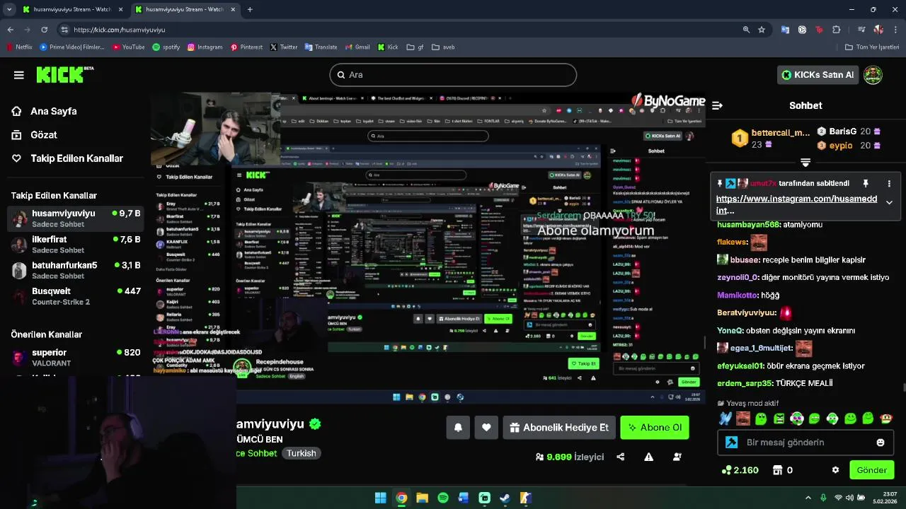Open Chrome three-dot menu
The height and width of the screenshot is (509, 906).
(896, 30)
